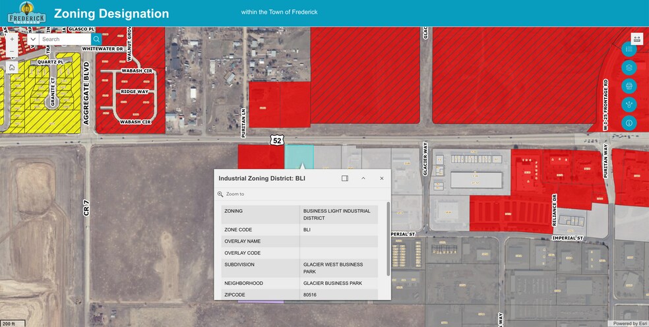This screenshot has width=649, height=327.
Task: Open the Share widget
Action: [x=629, y=104]
